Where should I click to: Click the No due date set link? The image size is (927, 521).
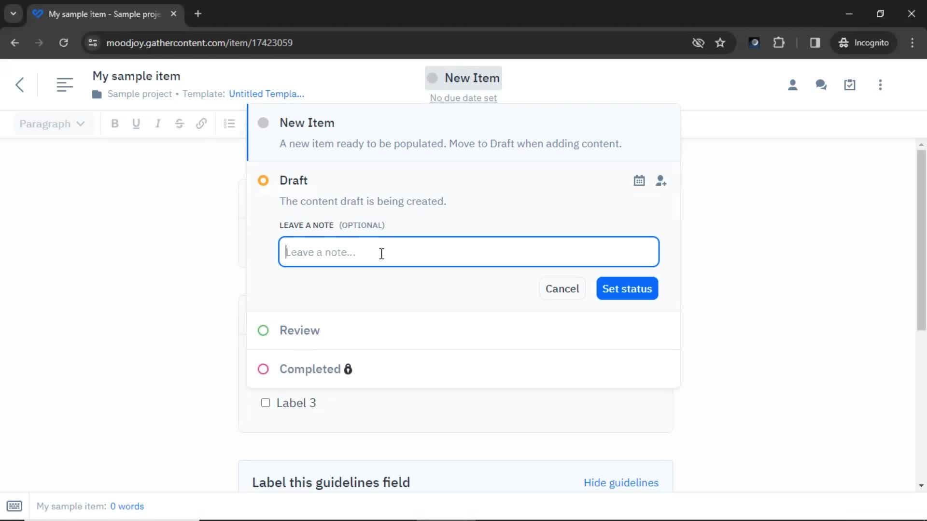463,98
